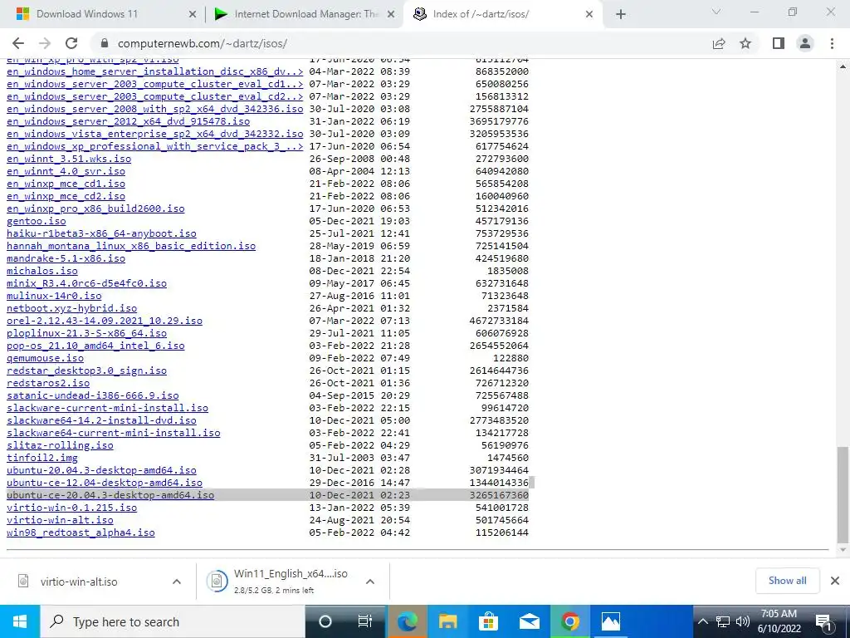Download ubuntu-20.04.3-desktop-amd64.iso
The width and height of the screenshot is (850, 638).
[101, 470]
